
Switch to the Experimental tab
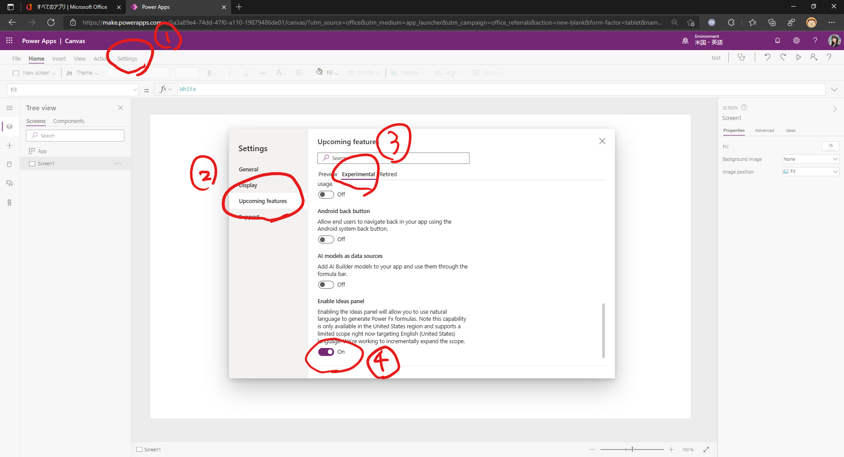(358, 174)
